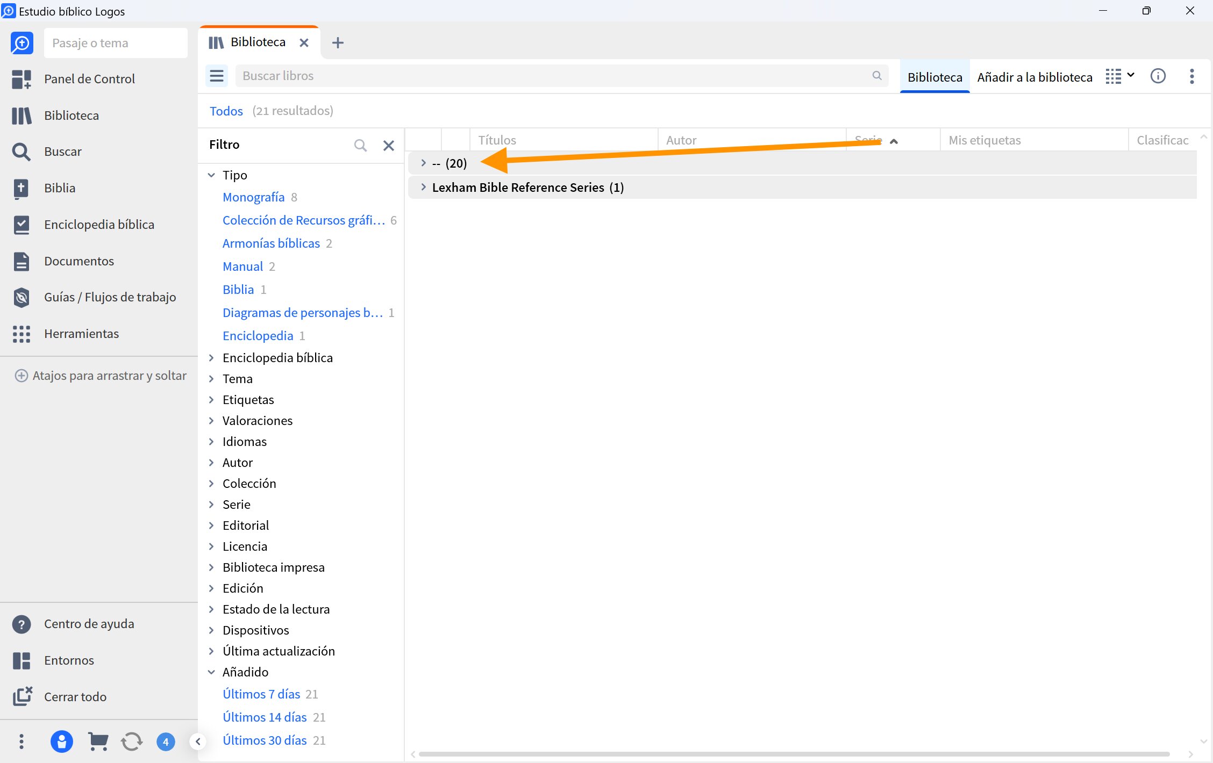Collapse the Añadido filter section

click(x=211, y=672)
